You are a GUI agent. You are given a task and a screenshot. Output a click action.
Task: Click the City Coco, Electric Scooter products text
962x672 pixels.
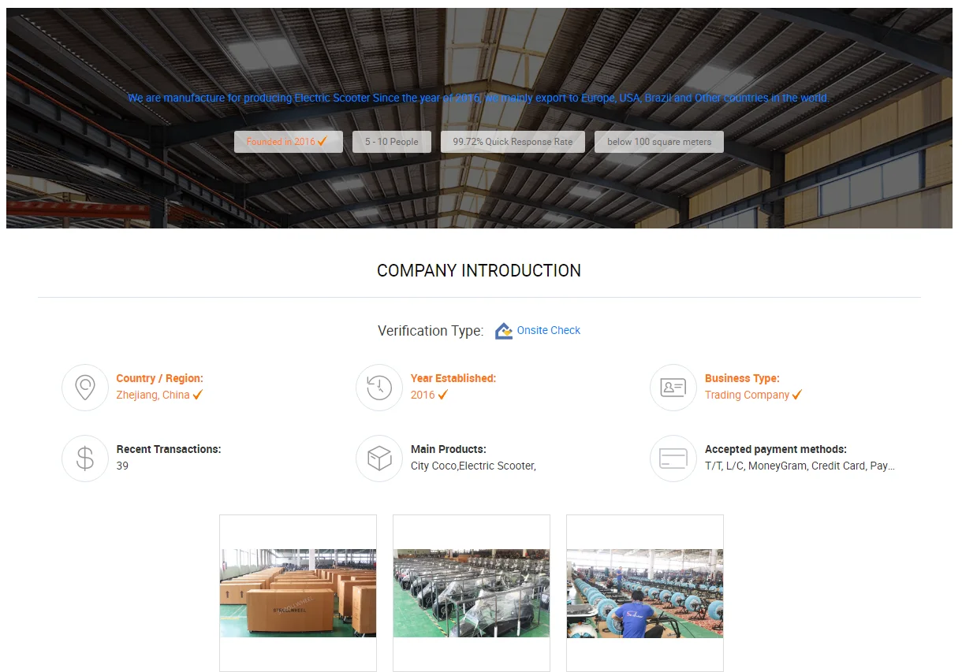[x=473, y=466]
